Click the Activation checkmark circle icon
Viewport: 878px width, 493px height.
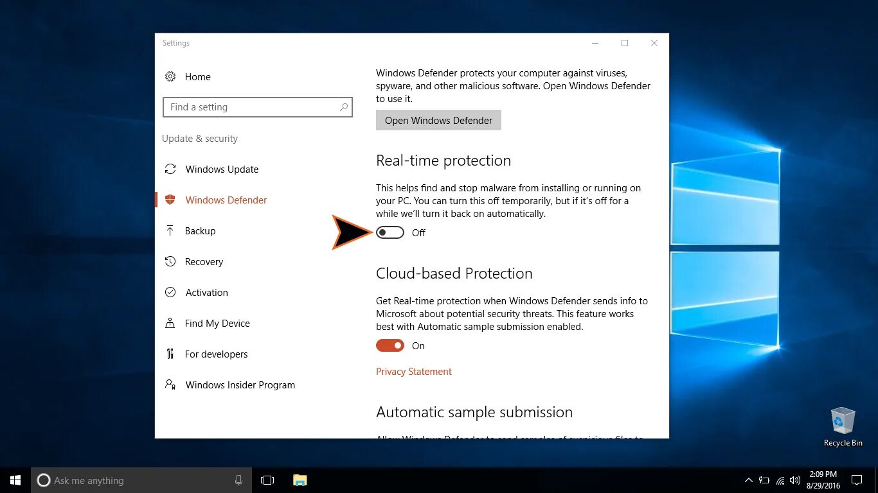point(170,292)
